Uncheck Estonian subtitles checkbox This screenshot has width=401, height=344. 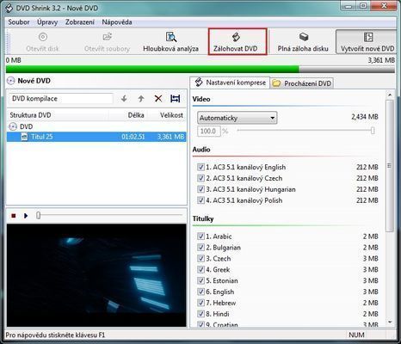[200, 280]
